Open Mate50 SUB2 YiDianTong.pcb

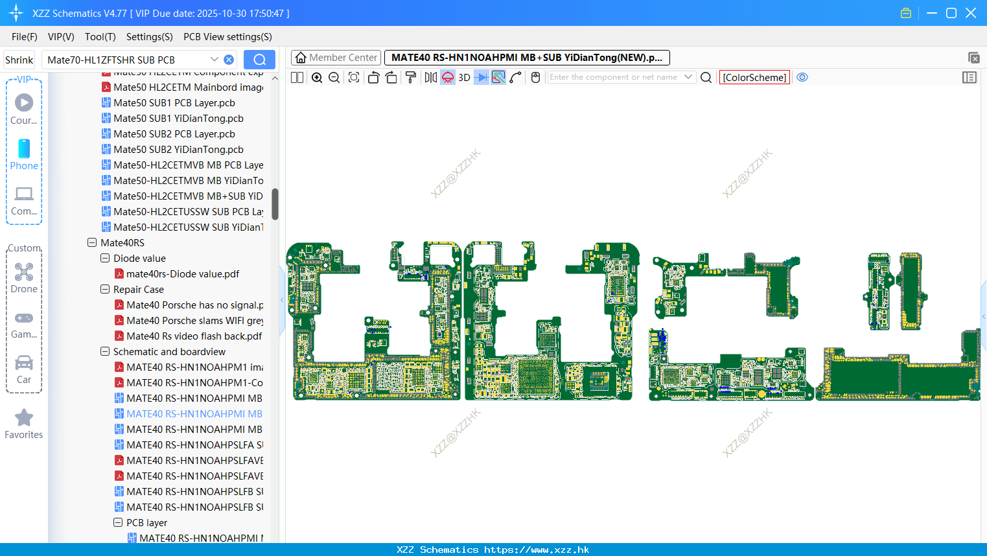point(173,150)
